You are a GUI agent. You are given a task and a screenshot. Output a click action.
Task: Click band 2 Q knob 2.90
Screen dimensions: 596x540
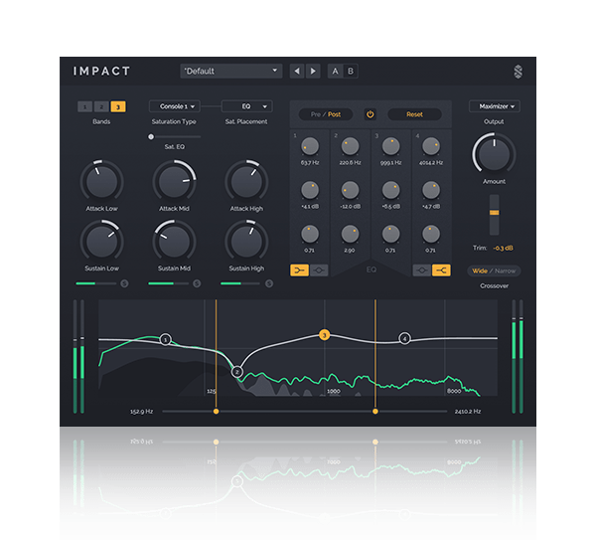350,234
